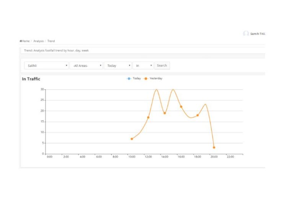Click the data point near 16:00
Image resolution: width=294 pixels, height=220 pixels.
(181, 107)
